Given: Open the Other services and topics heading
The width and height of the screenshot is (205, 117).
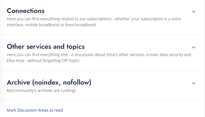Looking at the screenshot, I should pyautogui.click(x=46, y=47).
